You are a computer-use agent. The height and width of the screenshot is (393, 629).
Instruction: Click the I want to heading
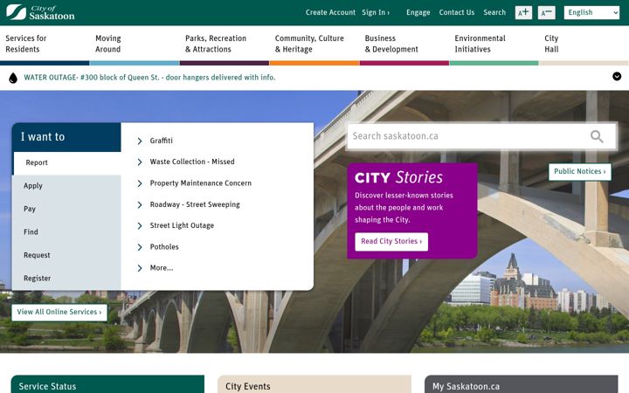tap(43, 137)
